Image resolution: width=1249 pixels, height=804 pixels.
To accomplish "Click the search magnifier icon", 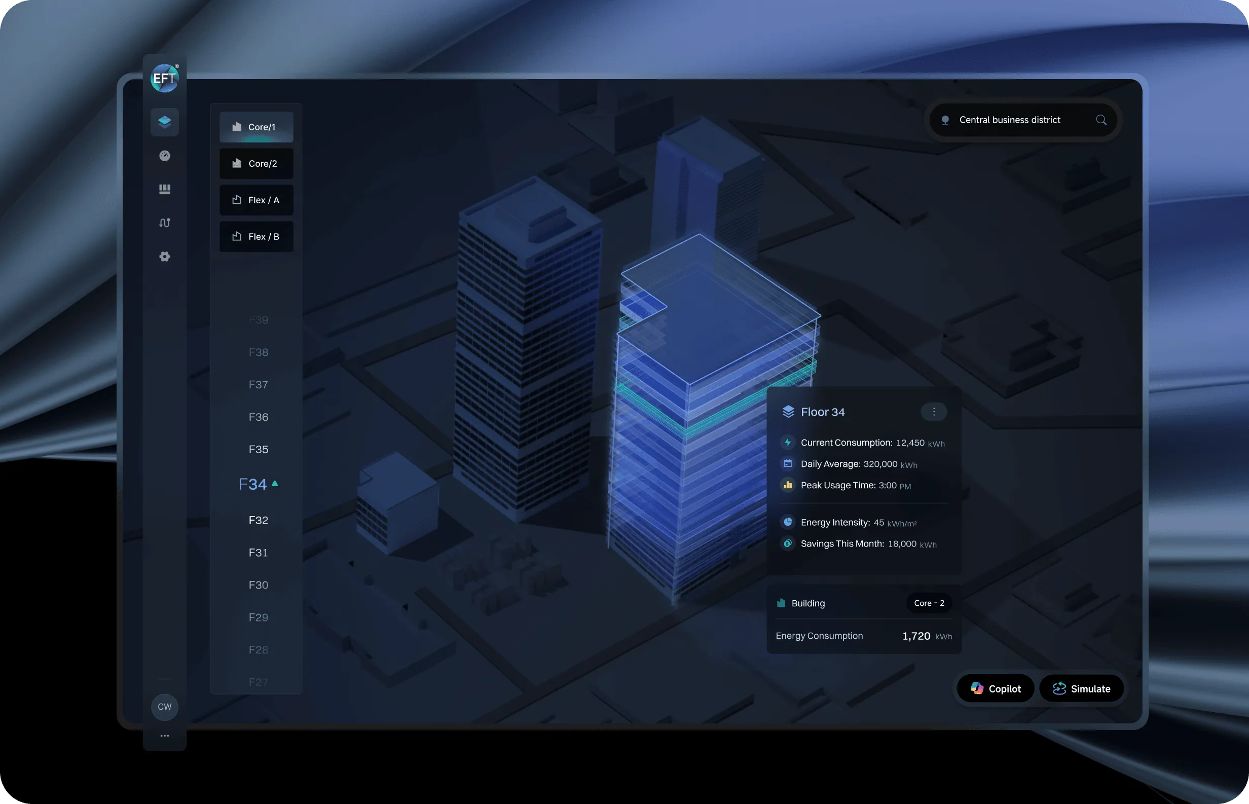I will tap(1101, 120).
